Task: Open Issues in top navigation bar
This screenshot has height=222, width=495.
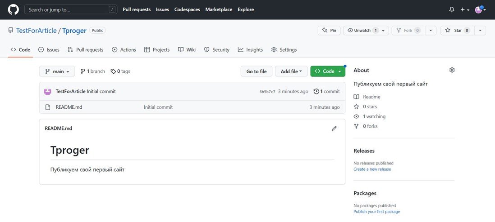Action: tap(163, 9)
